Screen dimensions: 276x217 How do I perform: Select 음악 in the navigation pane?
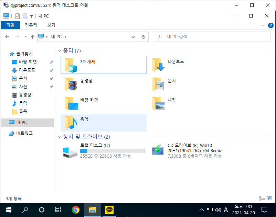pyautogui.click(x=23, y=103)
